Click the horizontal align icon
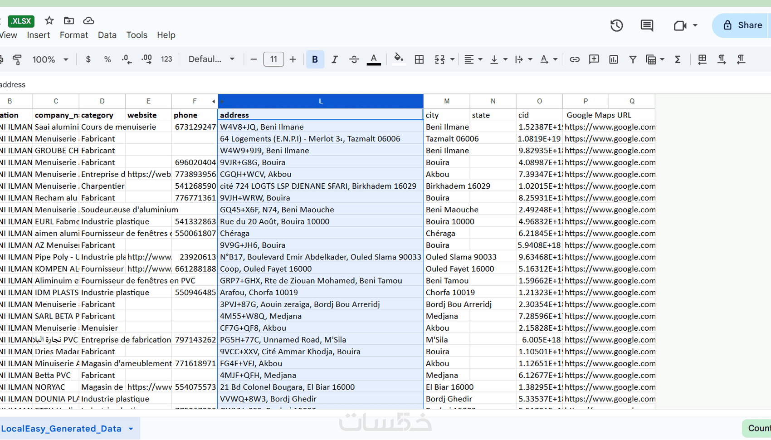This screenshot has width=771, height=440. tap(469, 59)
